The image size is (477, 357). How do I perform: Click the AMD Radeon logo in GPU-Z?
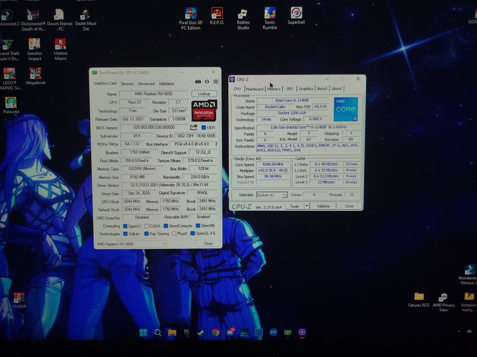pyautogui.click(x=204, y=111)
